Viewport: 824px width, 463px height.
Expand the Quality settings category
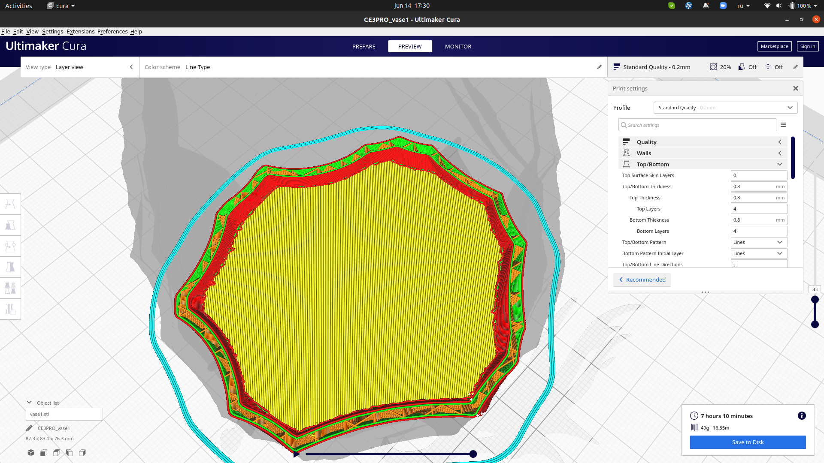703,142
